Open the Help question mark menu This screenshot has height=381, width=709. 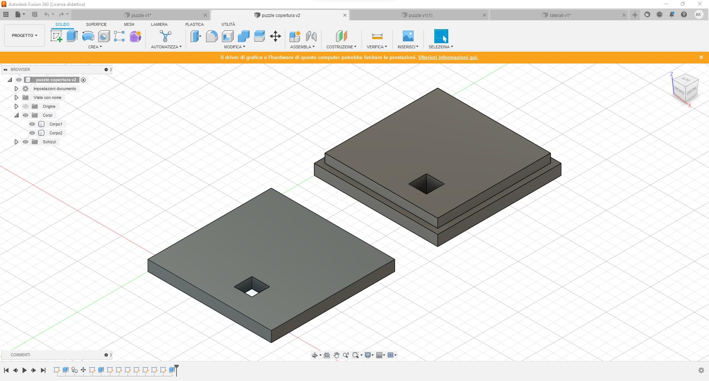click(x=684, y=15)
